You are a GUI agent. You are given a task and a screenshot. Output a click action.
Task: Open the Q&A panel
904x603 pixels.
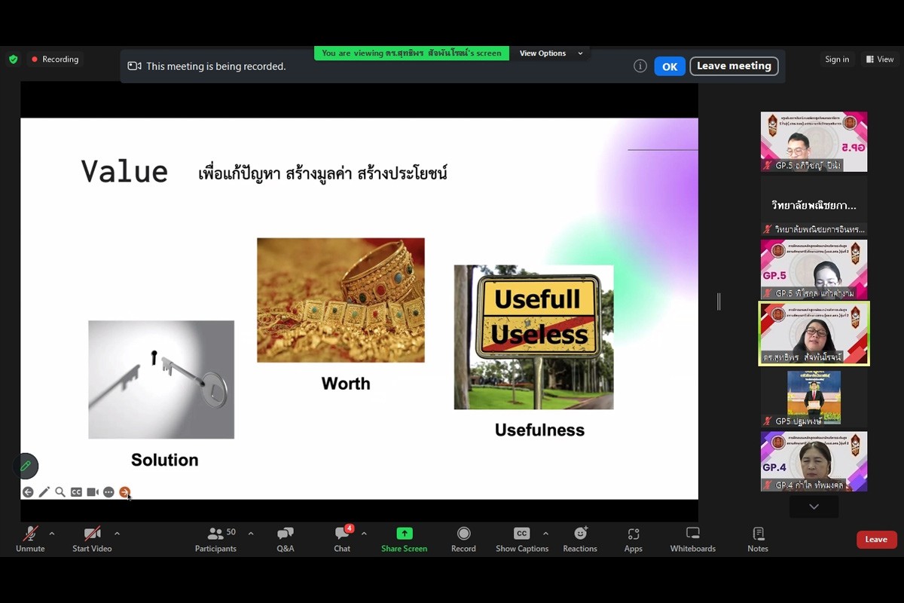click(285, 539)
